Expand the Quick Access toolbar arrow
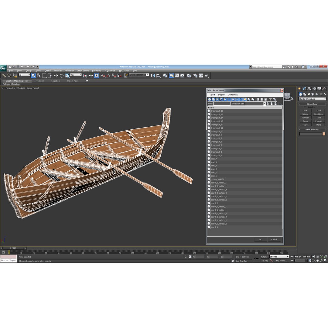 coord(38,67)
